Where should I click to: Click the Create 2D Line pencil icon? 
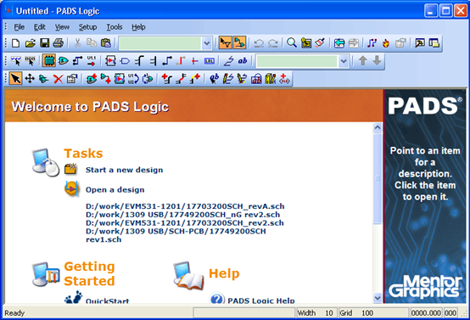point(228,79)
